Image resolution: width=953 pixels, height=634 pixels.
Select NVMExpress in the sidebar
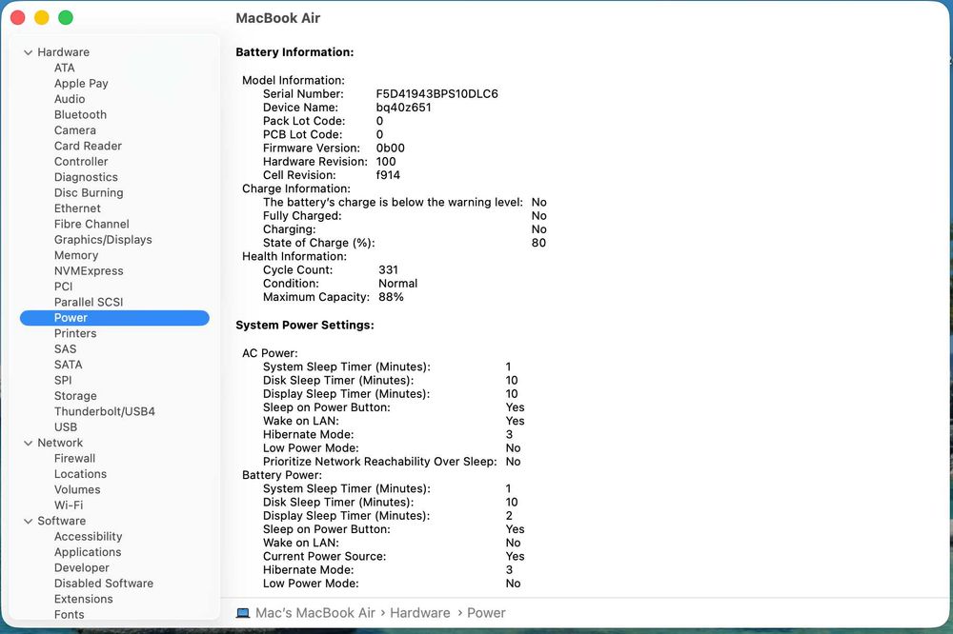click(89, 271)
